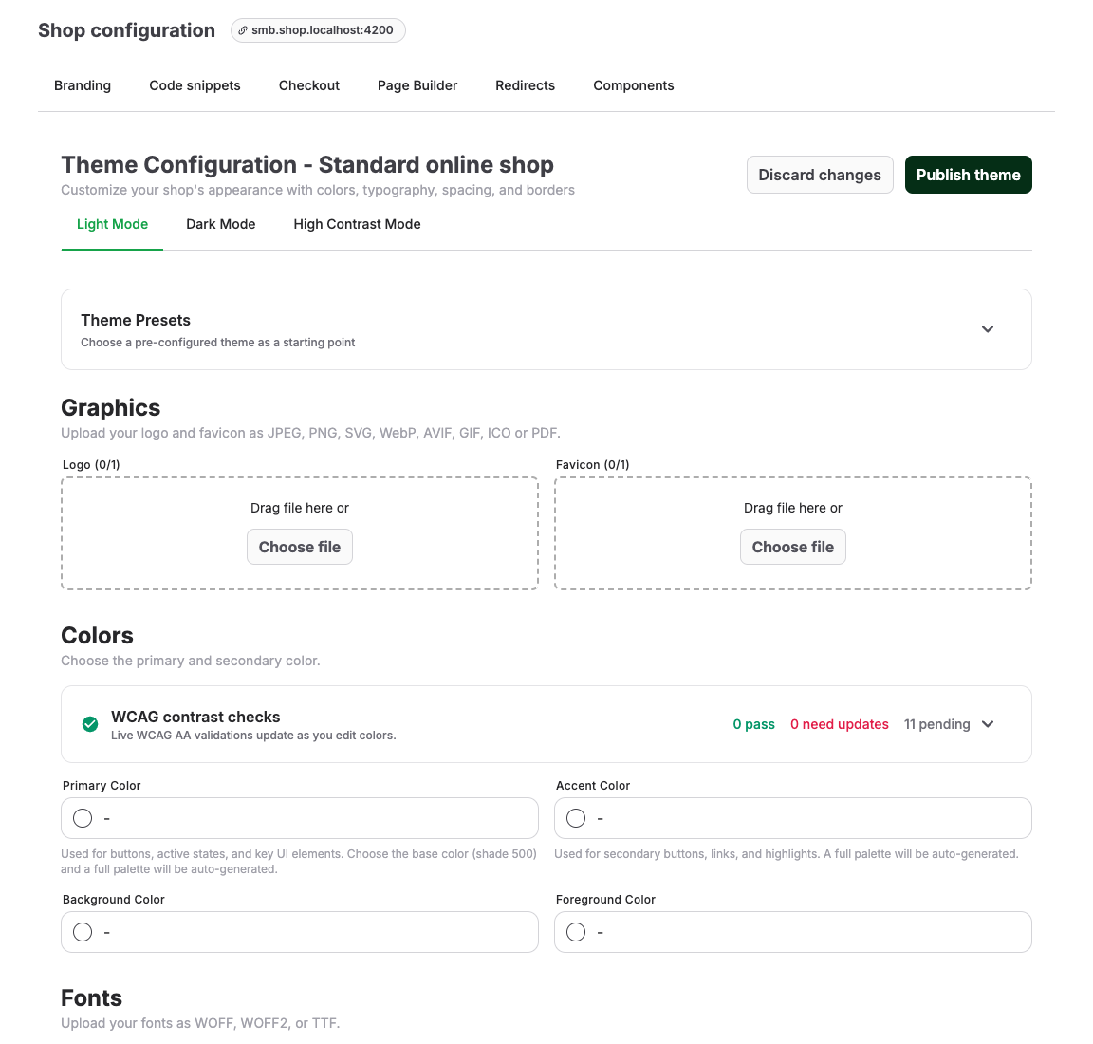
Task: Click the WCAG contrast checks title
Action: tap(195, 717)
